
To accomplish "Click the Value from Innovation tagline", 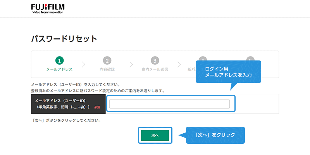I will 48,12.
